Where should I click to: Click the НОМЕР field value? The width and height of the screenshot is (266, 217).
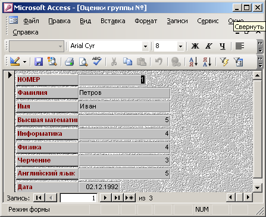pos(112,80)
